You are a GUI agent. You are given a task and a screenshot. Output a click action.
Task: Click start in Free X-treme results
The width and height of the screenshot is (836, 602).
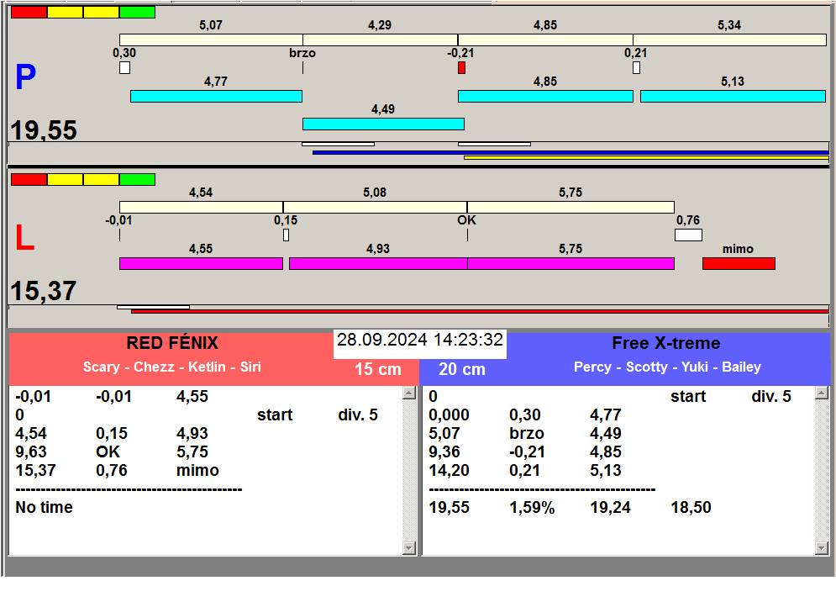pos(688,397)
